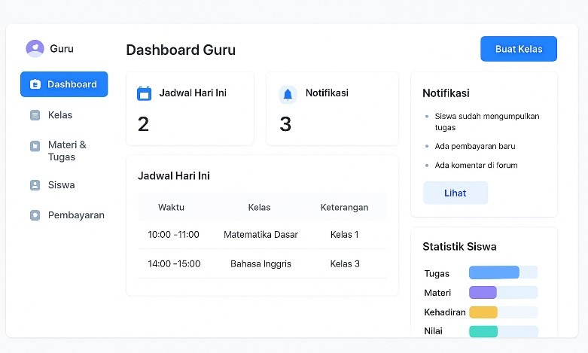Click 'Siswa sudah mengumpulkan tugas' notification
588x353 pixels.
(x=487, y=122)
